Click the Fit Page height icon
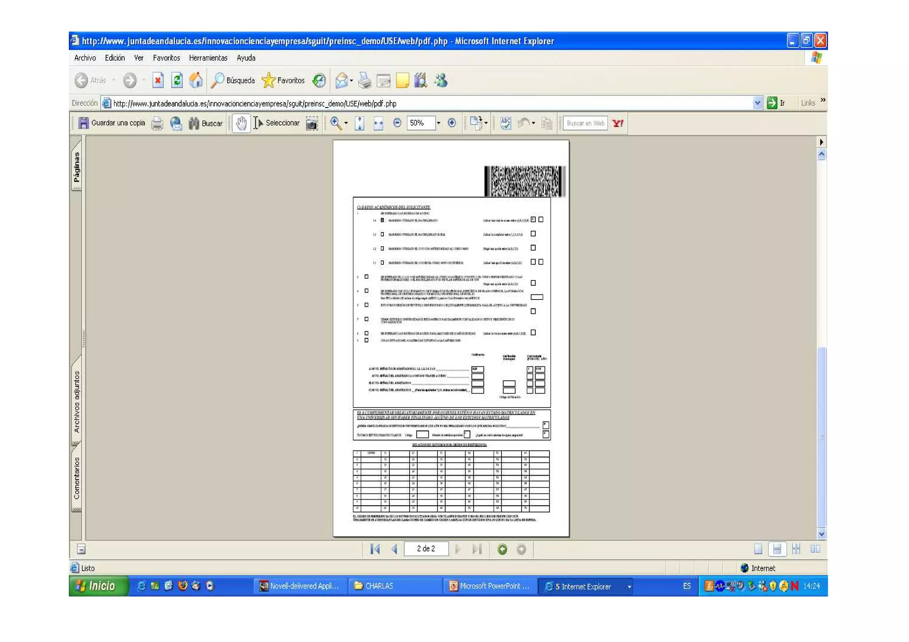The image size is (909, 642). point(360,123)
